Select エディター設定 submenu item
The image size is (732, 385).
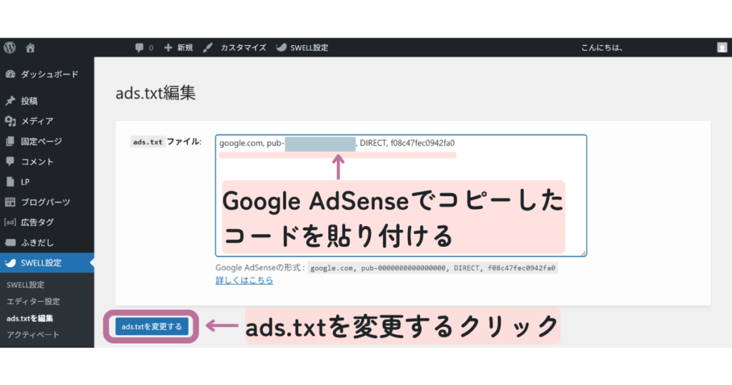click(x=33, y=301)
